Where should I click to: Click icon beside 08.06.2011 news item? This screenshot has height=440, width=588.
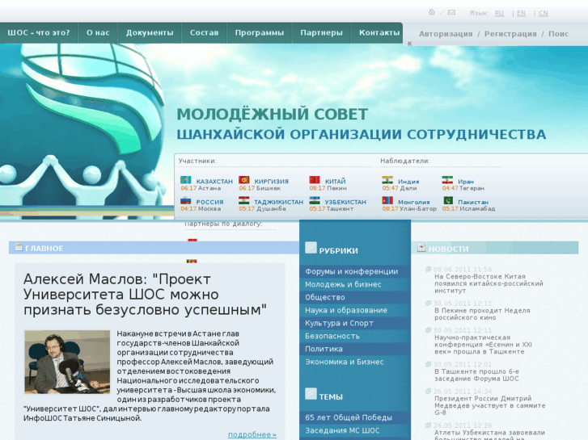click(x=428, y=269)
